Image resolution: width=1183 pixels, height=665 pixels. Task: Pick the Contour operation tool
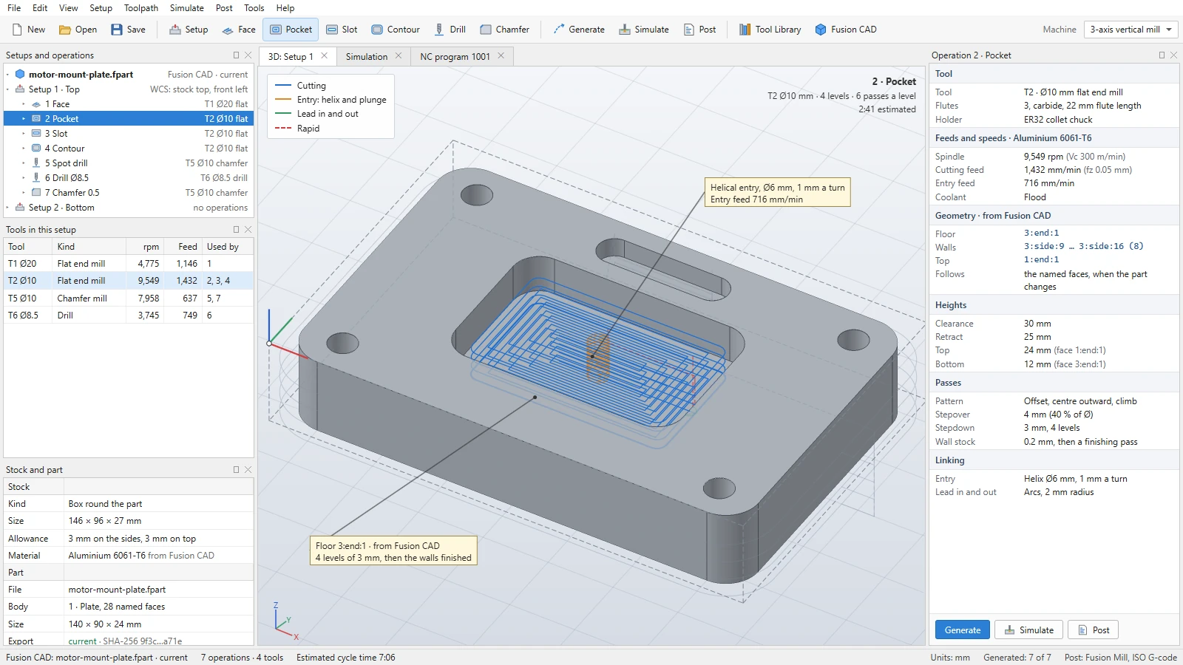pos(396,30)
